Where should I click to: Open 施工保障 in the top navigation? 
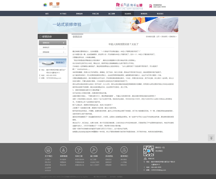pyautogui.click(x=112, y=14)
